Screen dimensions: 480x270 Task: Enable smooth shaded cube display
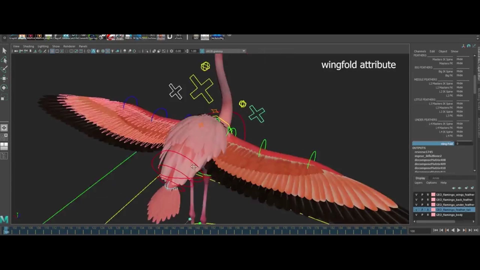(x=93, y=51)
